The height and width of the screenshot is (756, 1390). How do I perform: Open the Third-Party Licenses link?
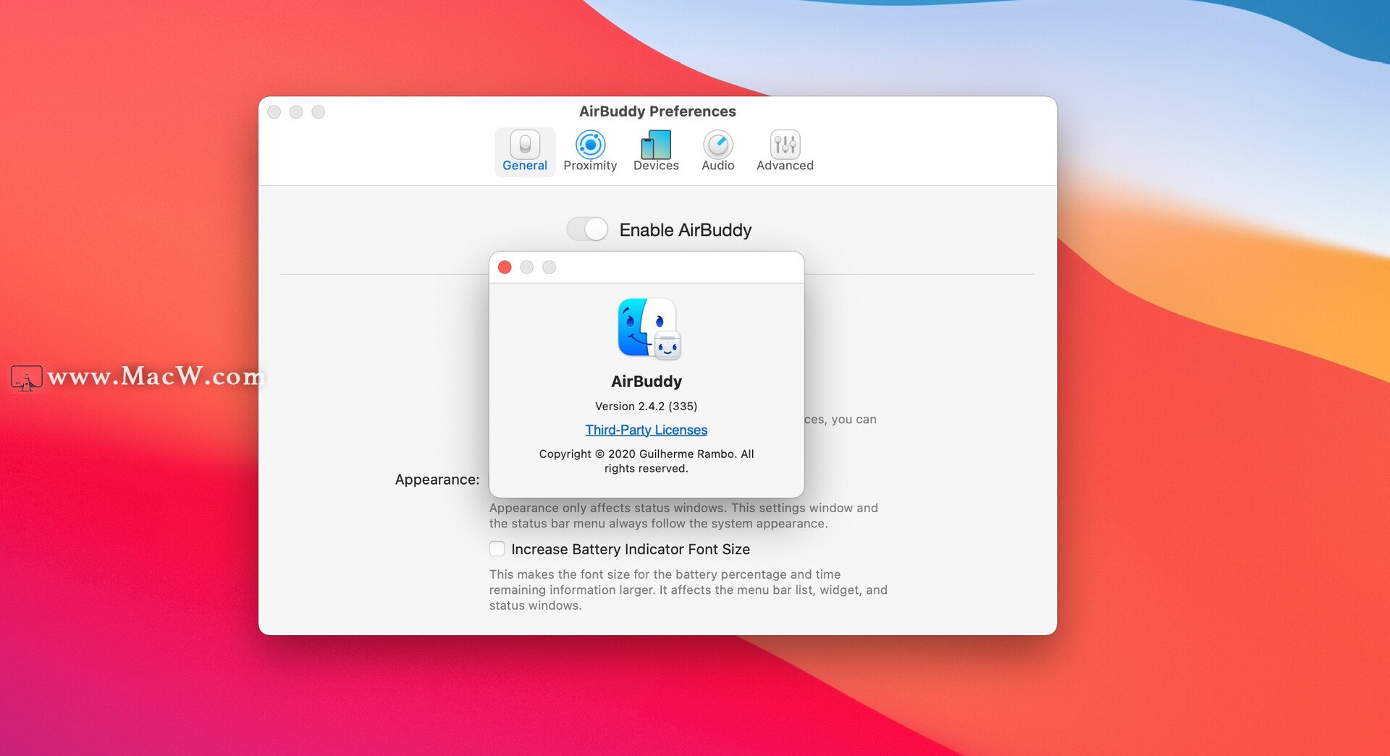click(x=646, y=430)
